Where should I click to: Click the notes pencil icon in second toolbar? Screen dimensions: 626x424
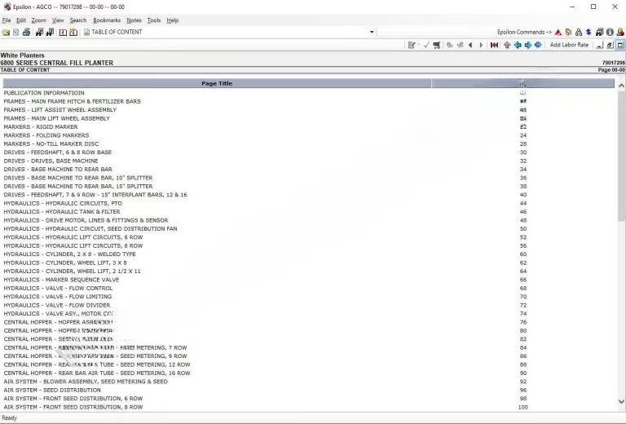click(x=411, y=45)
